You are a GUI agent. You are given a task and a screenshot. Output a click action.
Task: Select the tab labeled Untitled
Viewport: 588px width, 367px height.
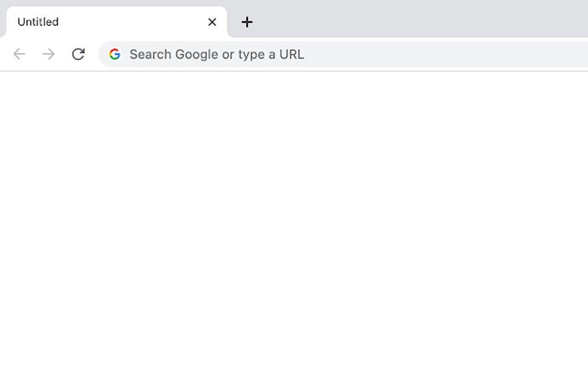click(86, 22)
